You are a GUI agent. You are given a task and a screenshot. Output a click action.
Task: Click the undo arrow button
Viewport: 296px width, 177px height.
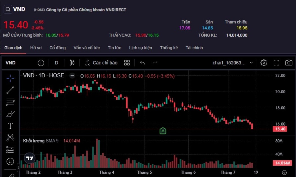point(142,63)
